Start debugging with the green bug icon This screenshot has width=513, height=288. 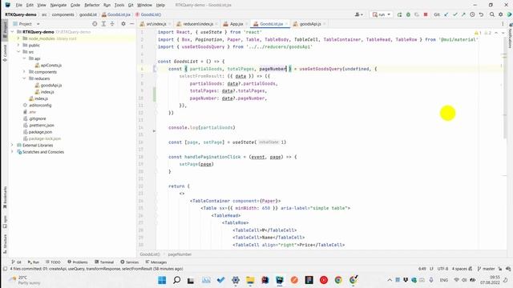click(408, 14)
